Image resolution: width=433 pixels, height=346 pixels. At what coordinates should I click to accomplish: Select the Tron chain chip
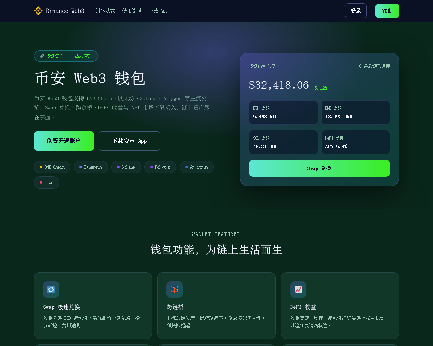tap(46, 182)
